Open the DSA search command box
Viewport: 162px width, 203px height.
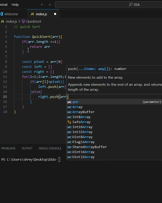[108, 5]
